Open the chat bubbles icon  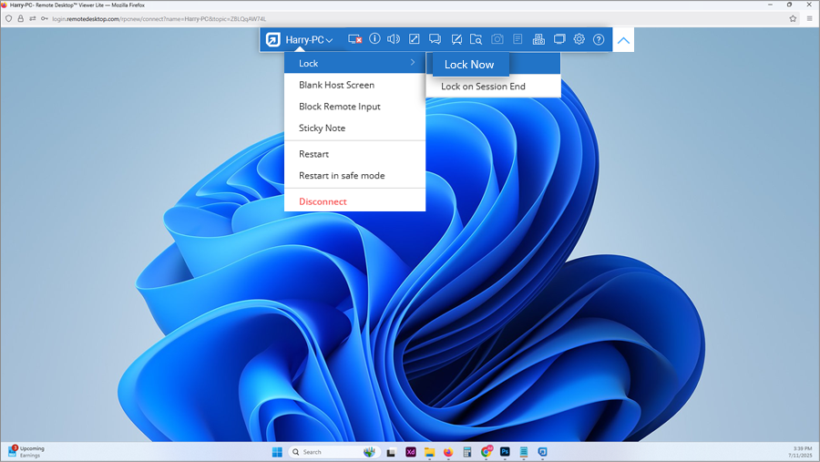435,39
